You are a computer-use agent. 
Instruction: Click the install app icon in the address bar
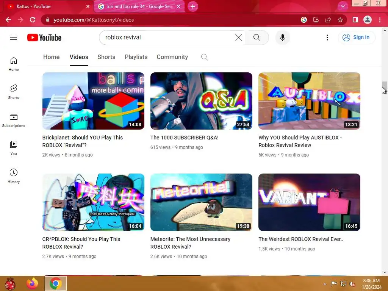[316, 20]
